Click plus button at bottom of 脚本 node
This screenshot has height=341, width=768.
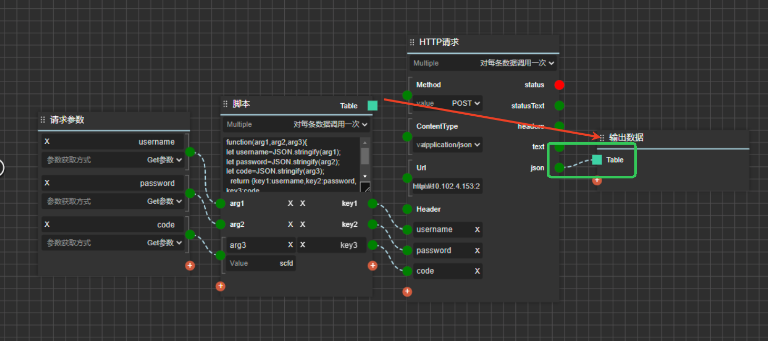tap(221, 286)
